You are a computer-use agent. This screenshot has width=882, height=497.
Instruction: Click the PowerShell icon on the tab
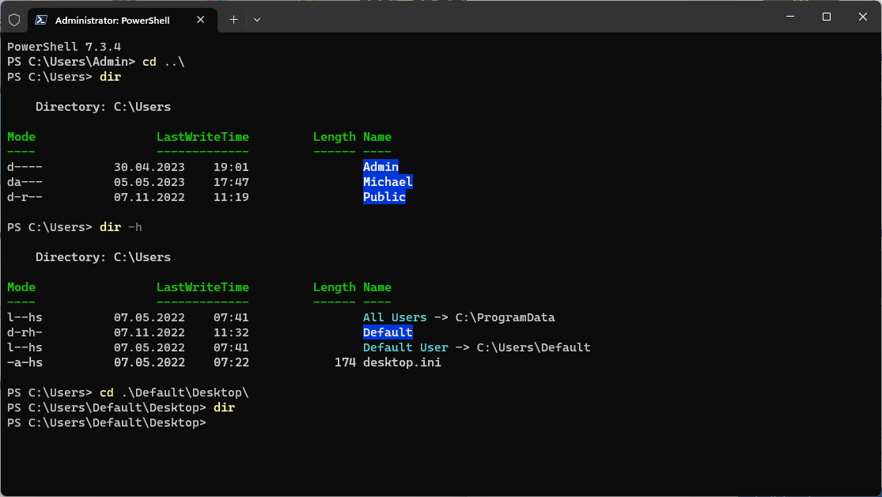pos(40,20)
